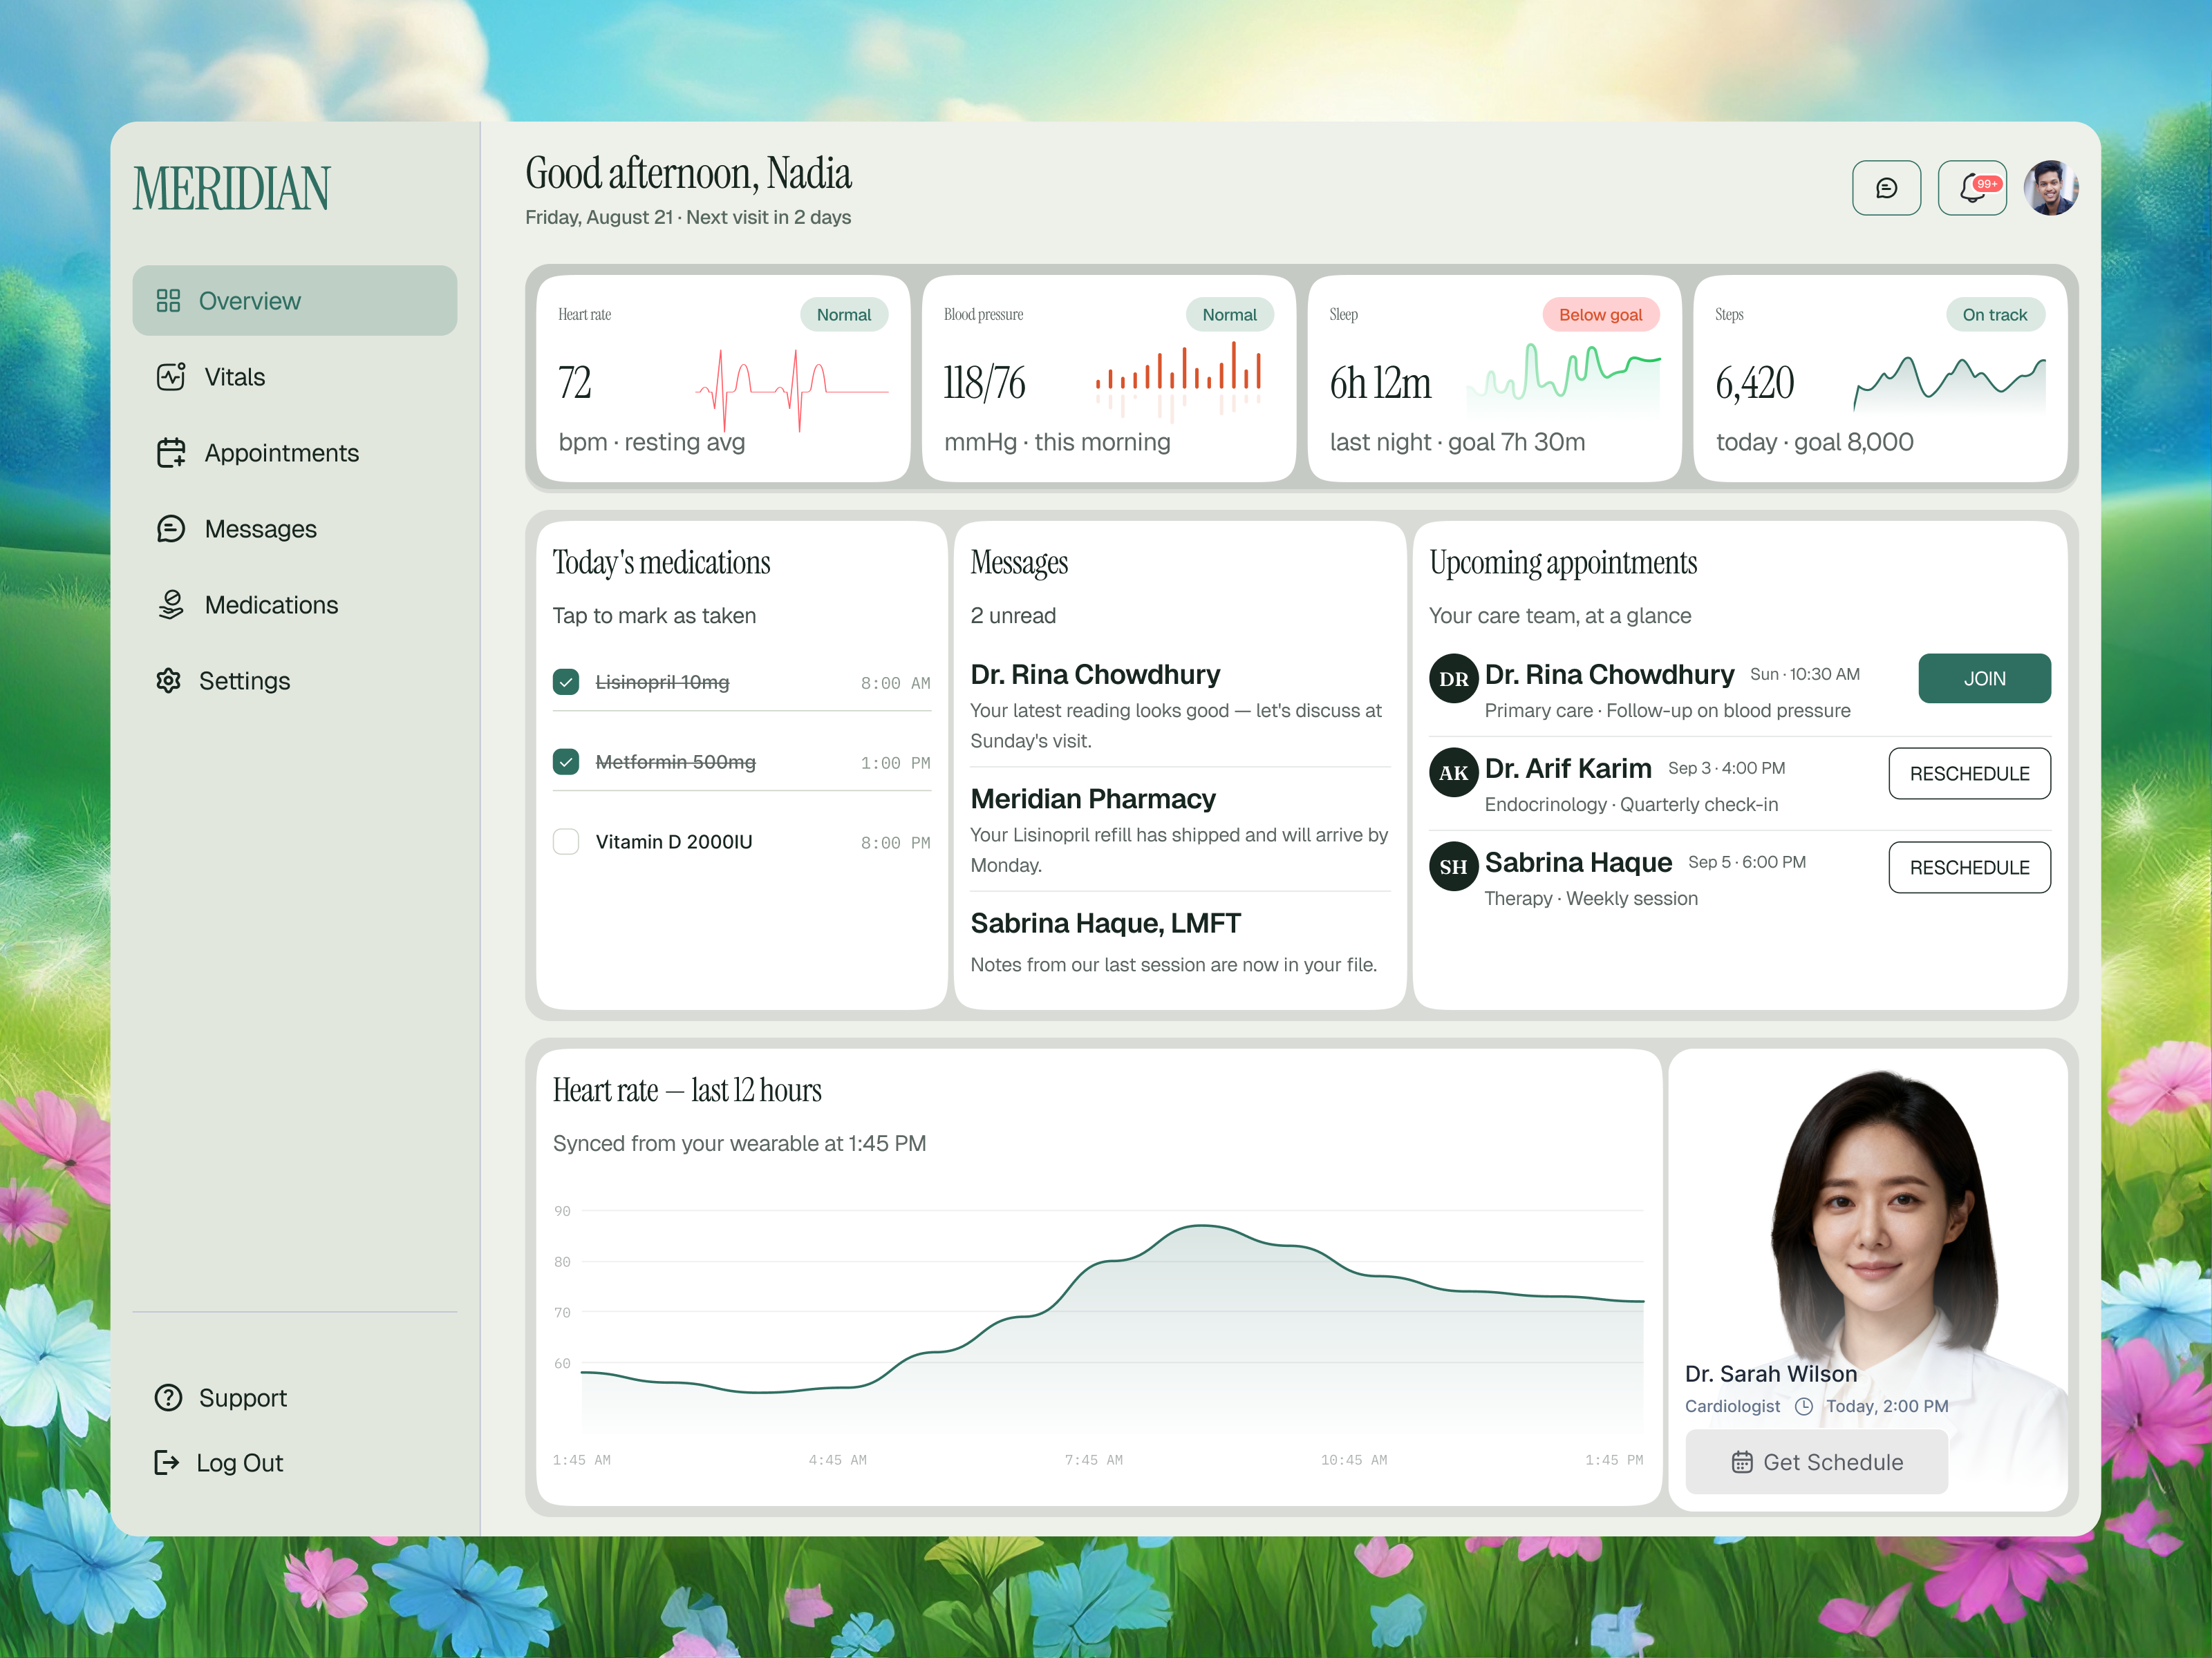Open notifications bell with 99+ badge
Image resolution: width=2212 pixels, height=1658 pixels.
pos(1972,188)
